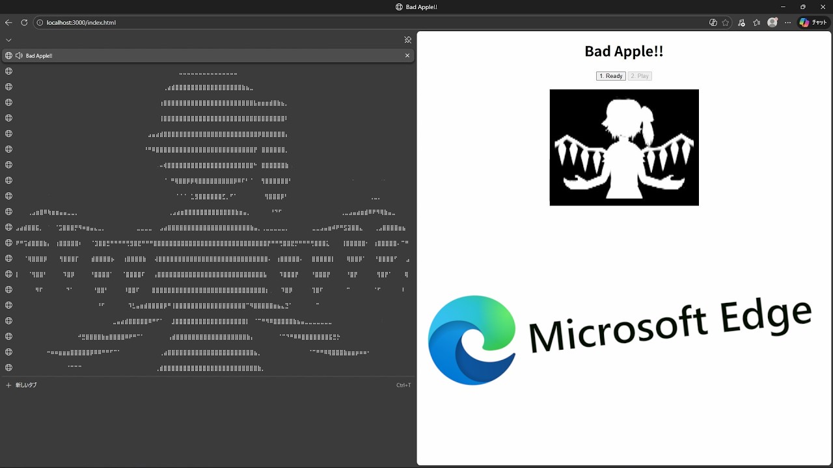The width and height of the screenshot is (833, 468).
Task: Open a new tab with 新しいタブ
Action: point(208,385)
